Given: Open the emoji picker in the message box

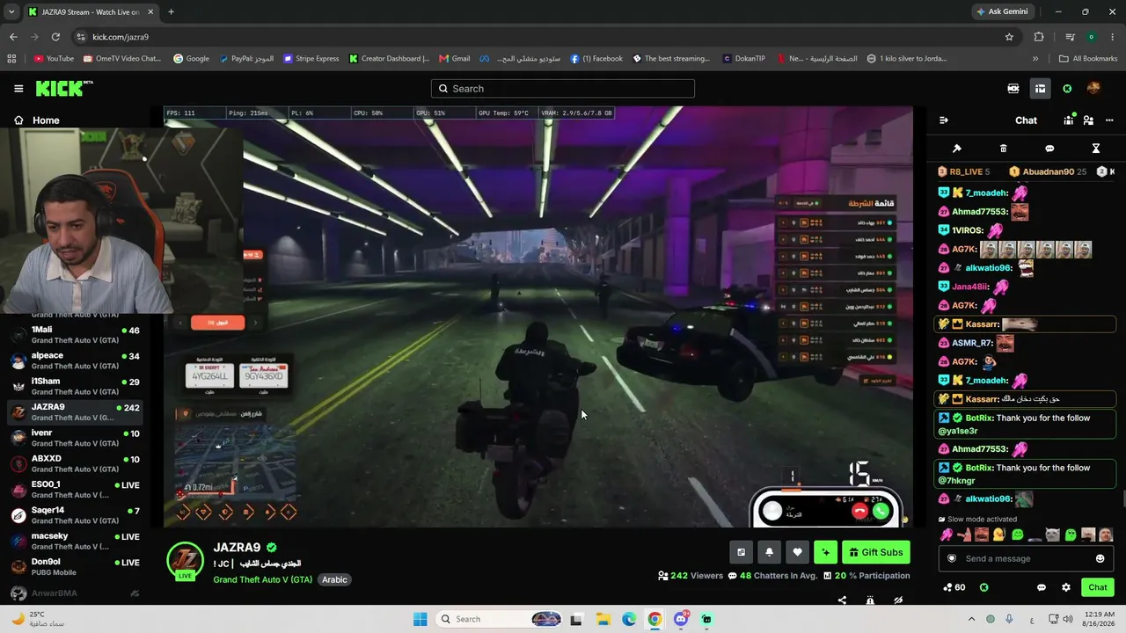Looking at the screenshot, I should (1100, 558).
